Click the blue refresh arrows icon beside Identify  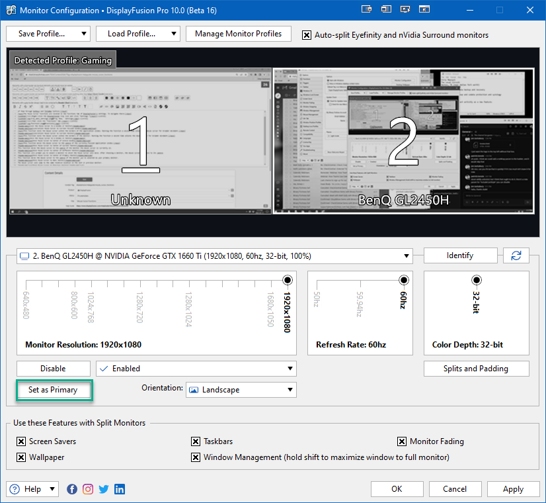[516, 255]
